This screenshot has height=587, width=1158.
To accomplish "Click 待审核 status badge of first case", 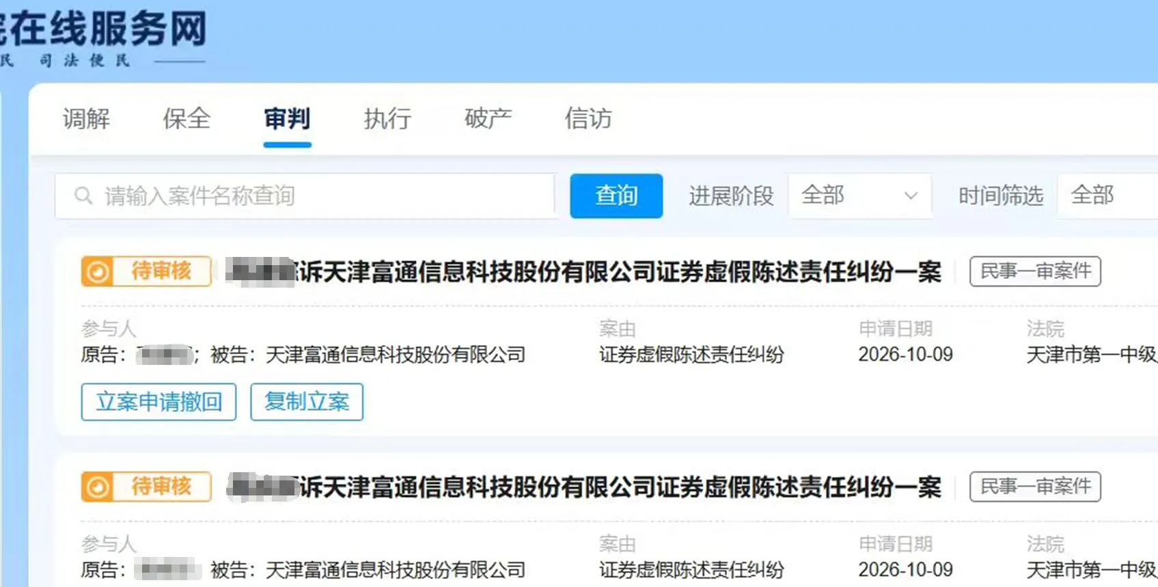I will click(146, 271).
